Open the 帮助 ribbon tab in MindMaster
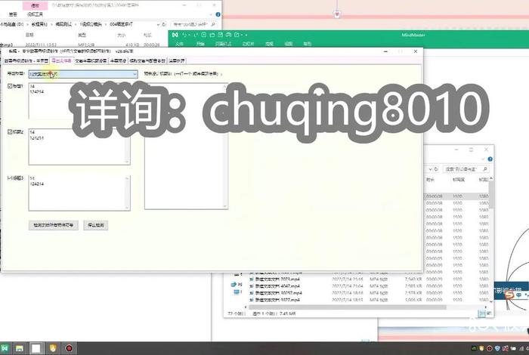529x355 pixels. click(x=307, y=44)
